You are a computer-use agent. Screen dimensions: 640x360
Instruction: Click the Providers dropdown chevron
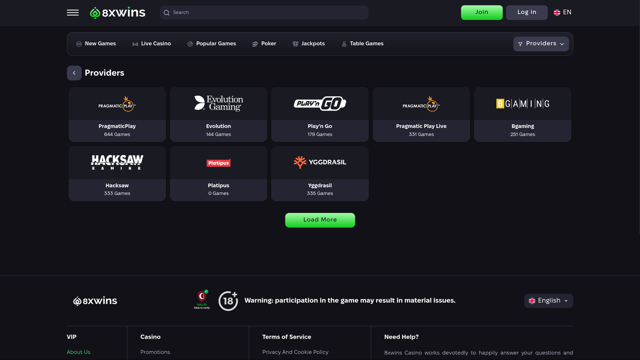[x=562, y=44]
